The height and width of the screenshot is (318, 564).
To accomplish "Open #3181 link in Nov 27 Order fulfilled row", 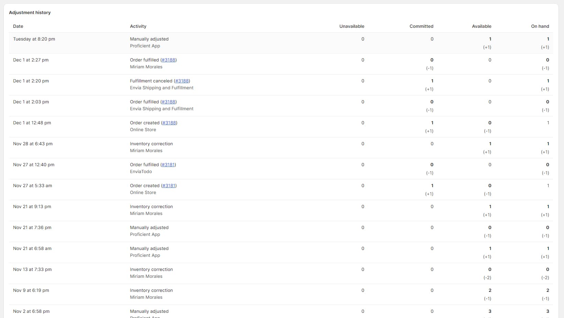I will 168,165.
